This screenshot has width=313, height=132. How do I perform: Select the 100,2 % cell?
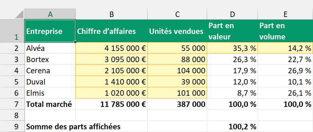[232, 126]
